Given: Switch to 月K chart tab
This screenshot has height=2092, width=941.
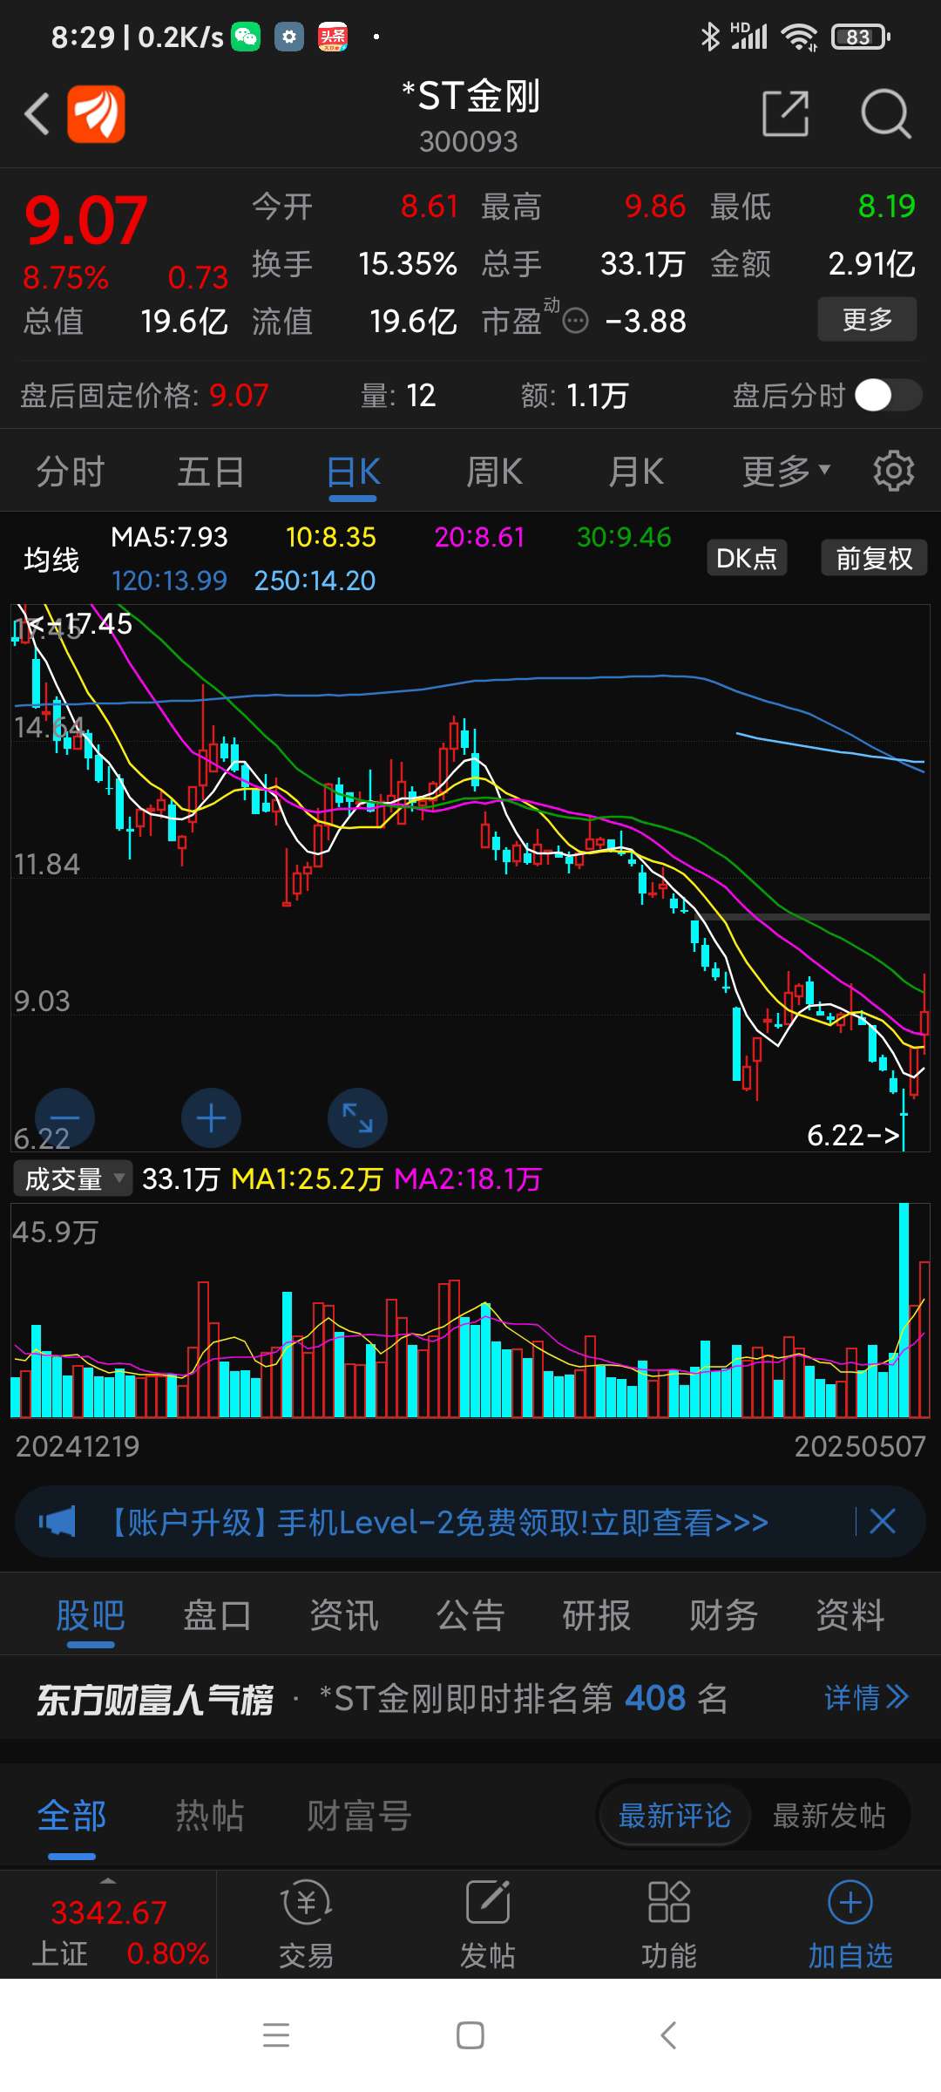Looking at the screenshot, I should [x=635, y=472].
